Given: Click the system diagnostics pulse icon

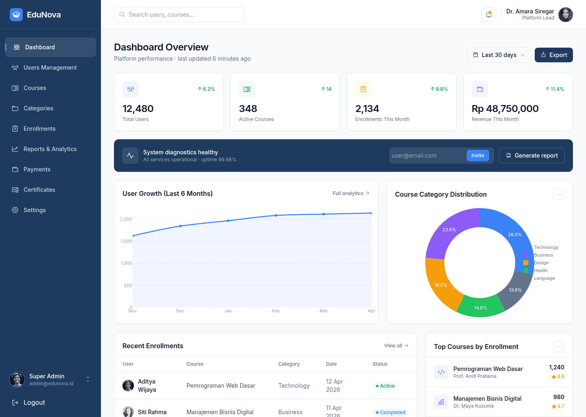Looking at the screenshot, I should pos(130,156).
